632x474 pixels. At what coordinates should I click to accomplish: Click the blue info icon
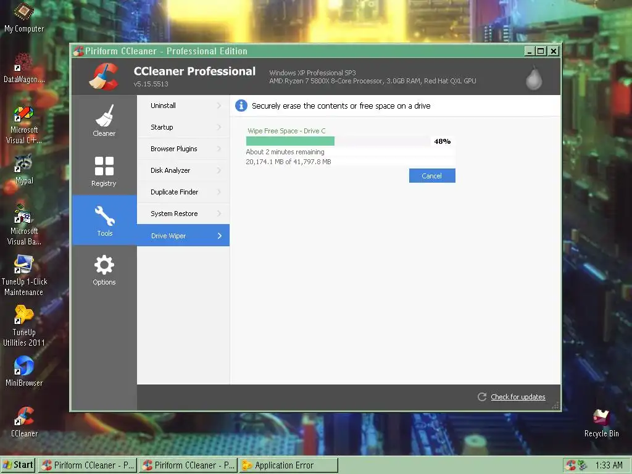[x=241, y=106]
